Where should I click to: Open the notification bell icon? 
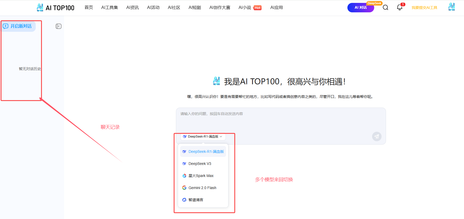[x=400, y=7]
